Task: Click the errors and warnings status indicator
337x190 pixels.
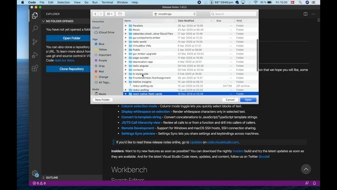Action: 39,183
